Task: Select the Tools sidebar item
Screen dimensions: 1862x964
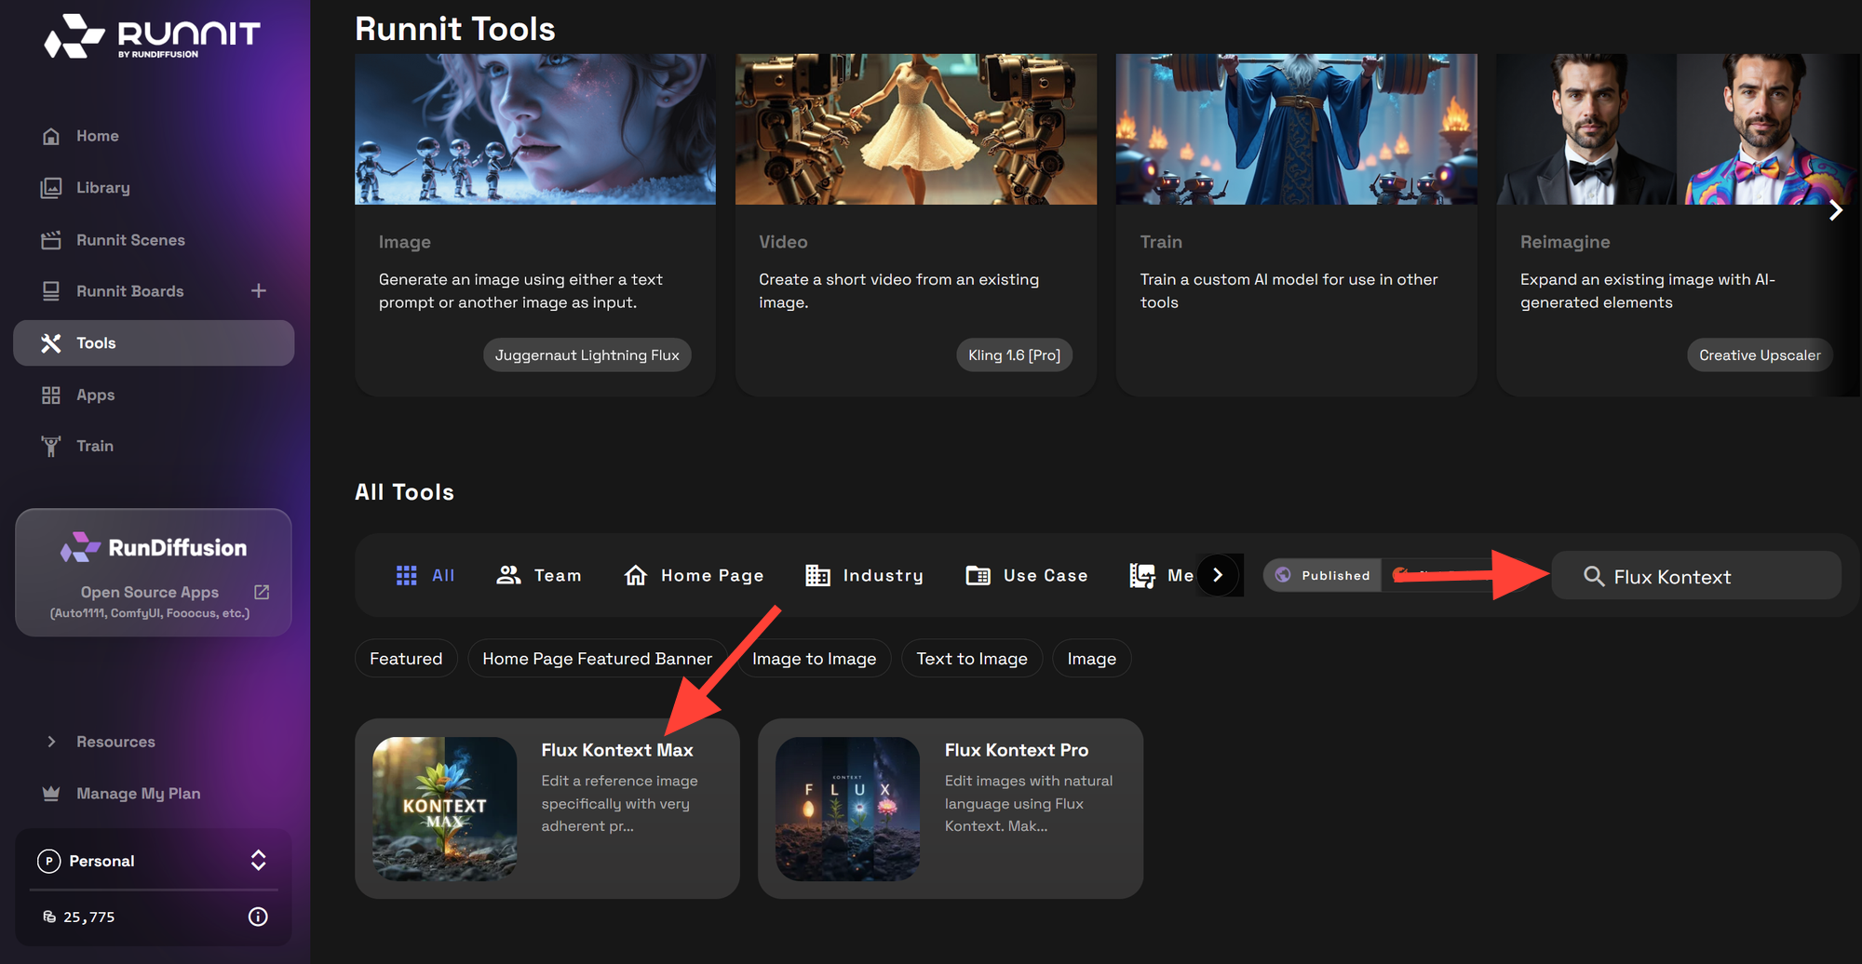Action: pos(154,343)
